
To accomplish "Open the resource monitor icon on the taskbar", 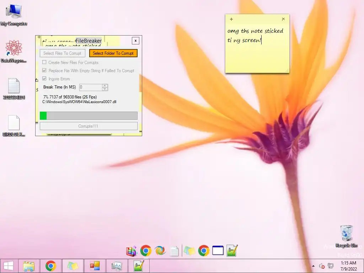I will (117, 266).
